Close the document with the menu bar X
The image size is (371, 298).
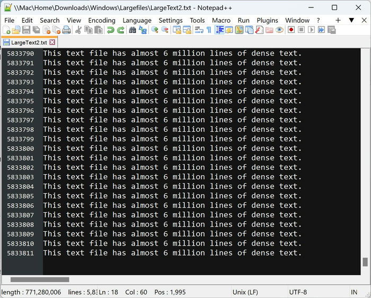pos(364,20)
